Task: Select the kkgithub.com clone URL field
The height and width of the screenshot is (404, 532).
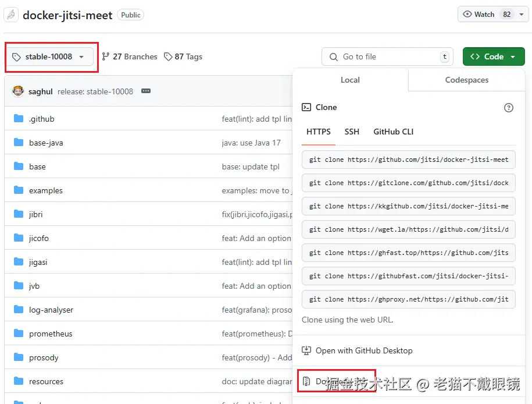Action: pyautogui.click(x=409, y=206)
